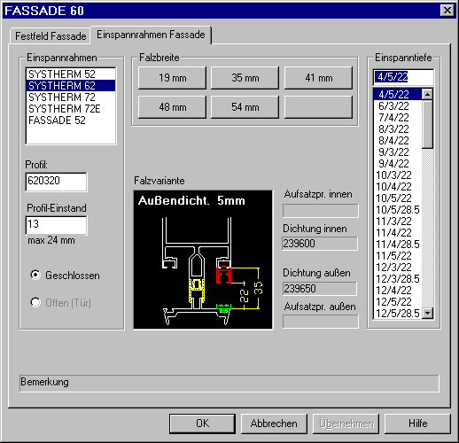The width and height of the screenshot is (459, 443).
Task: Select 12/5/22 in the Einspanntiefe list
Action: (398, 302)
